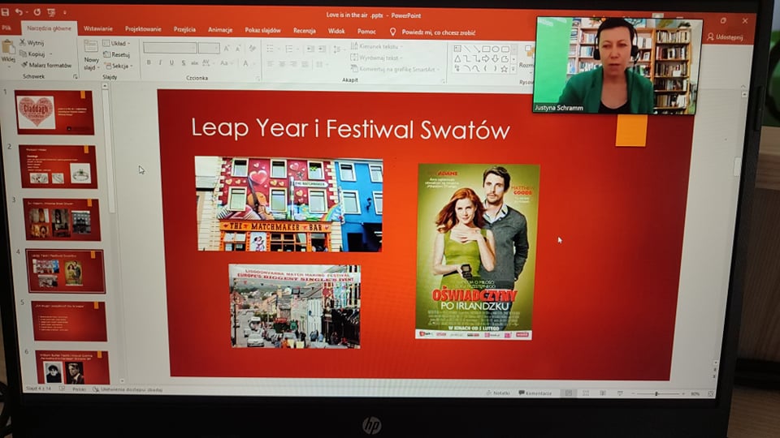Select the star shape in shapes gallery
Image resolution: width=780 pixels, height=438 pixels.
tap(505, 69)
